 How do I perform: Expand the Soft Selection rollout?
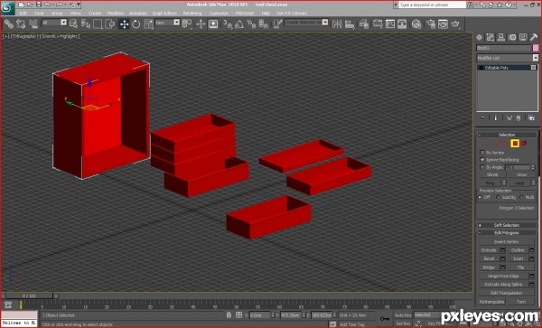click(507, 225)
